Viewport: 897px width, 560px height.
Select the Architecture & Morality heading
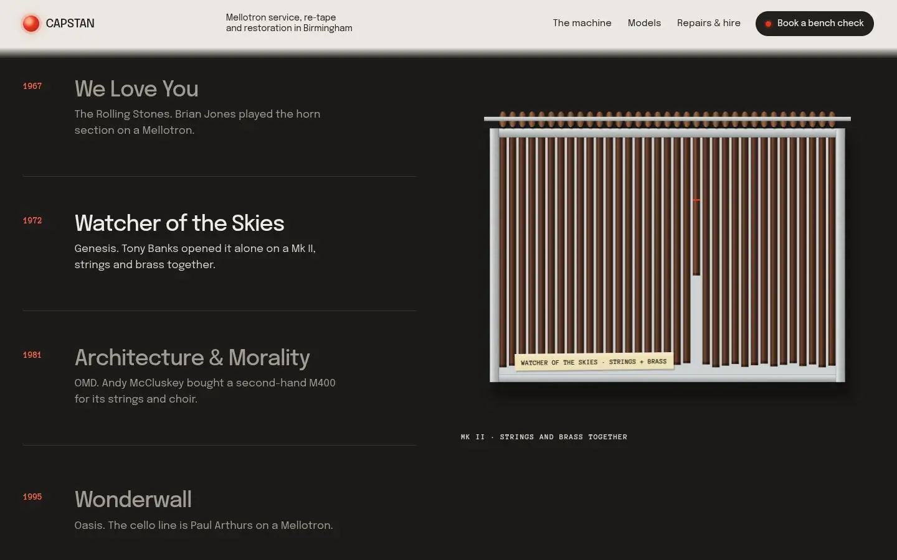[192, 358]
